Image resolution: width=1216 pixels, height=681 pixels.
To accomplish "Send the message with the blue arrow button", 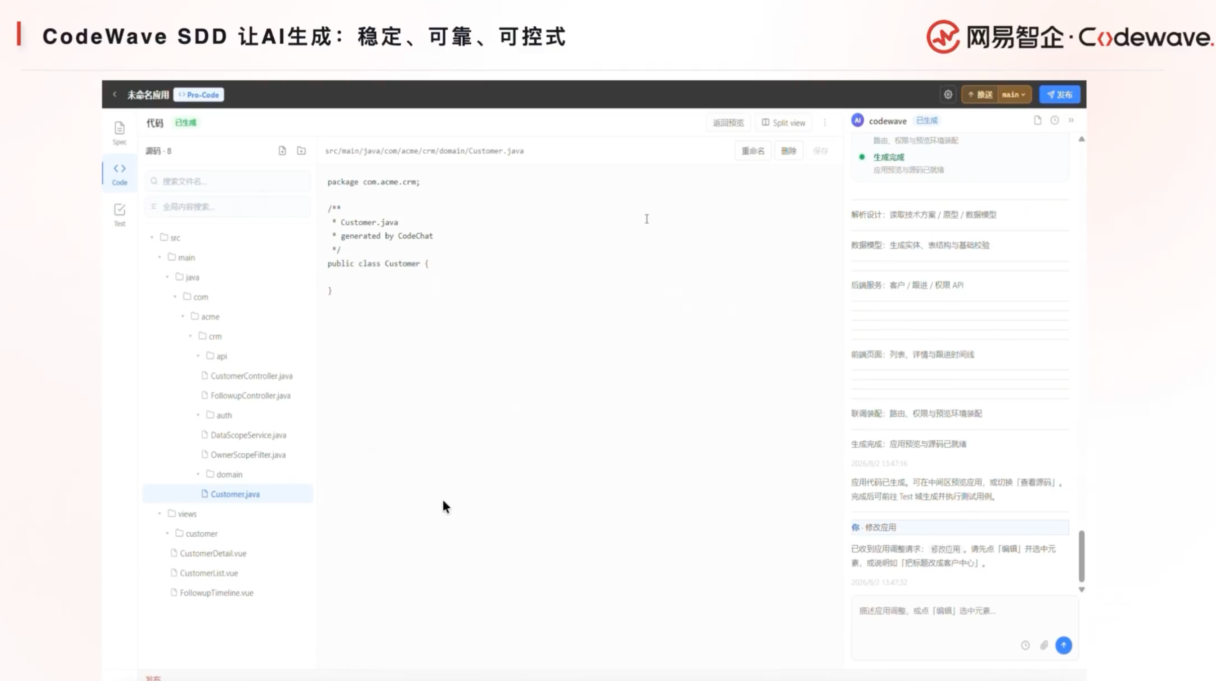I will 1064,645.
